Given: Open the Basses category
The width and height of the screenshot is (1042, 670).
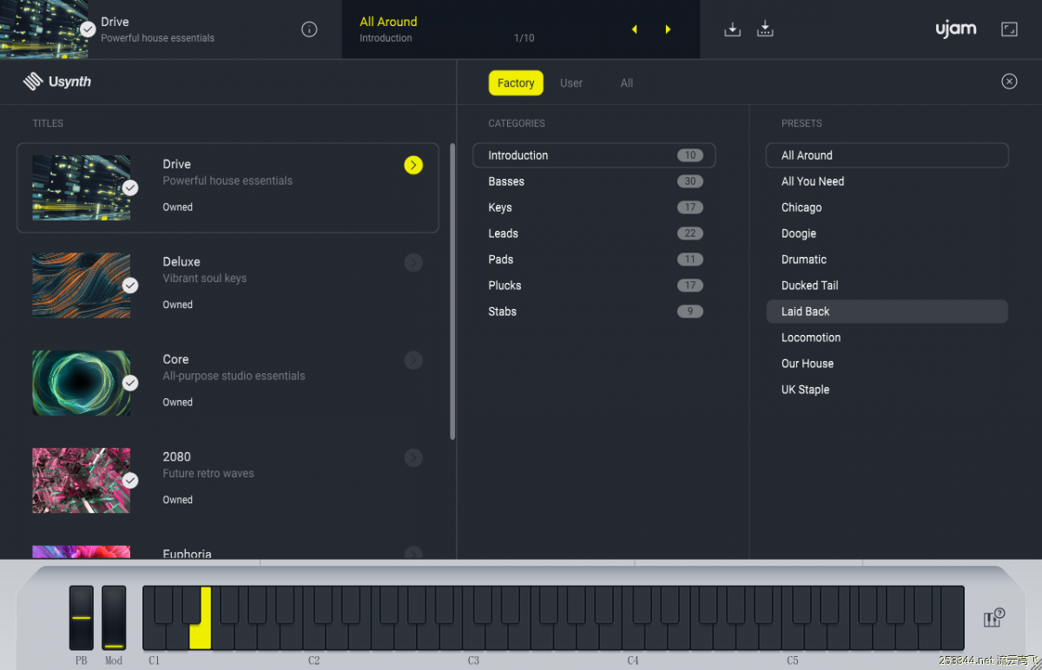Looking at the screenshot, I should pos(506,181).
